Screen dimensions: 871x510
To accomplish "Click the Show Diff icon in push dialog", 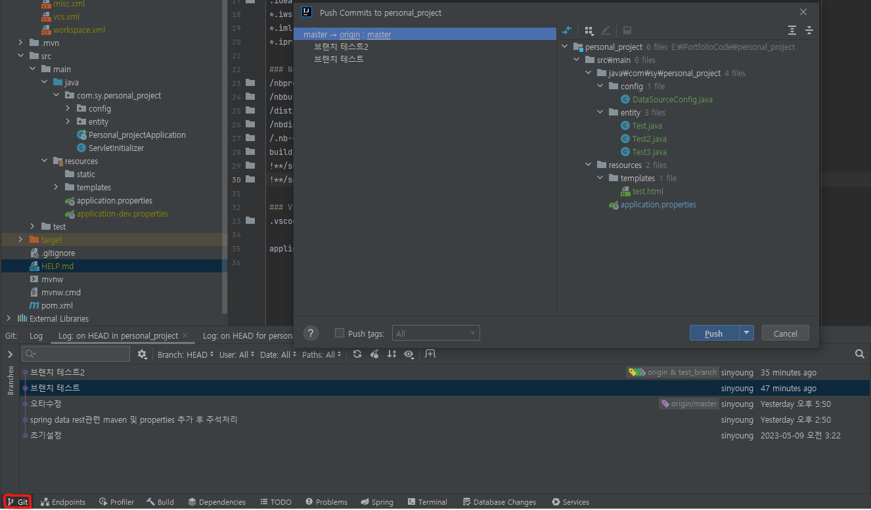I will click(567, 30).
